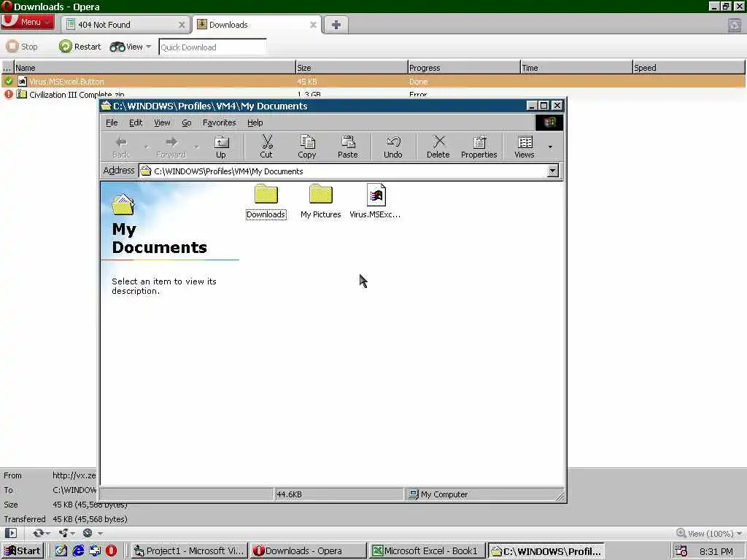Click the Cut scissors toolbar button
This screenshot has height=560, width=747.
[x=266, y=147]
